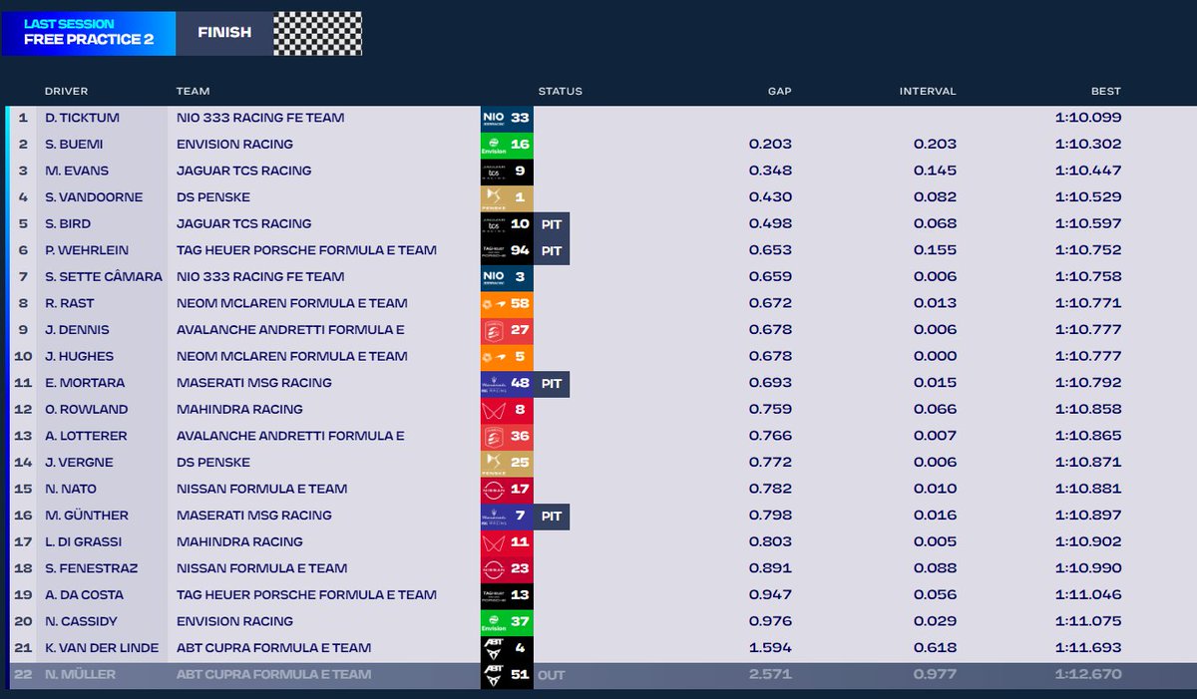Click the McLaren 5 car badge

click(507, 356)
